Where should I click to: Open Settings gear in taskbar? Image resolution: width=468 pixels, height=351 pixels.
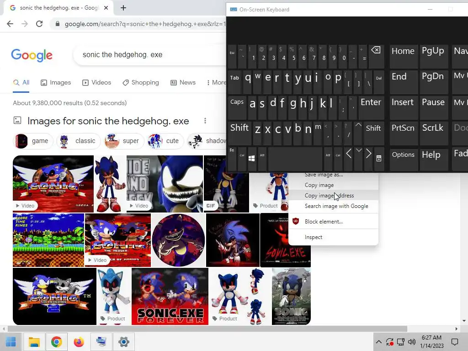(x=123, y=342)
